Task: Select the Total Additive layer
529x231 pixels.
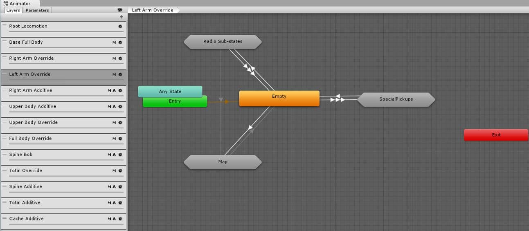Action: click(x=63, y=205)
